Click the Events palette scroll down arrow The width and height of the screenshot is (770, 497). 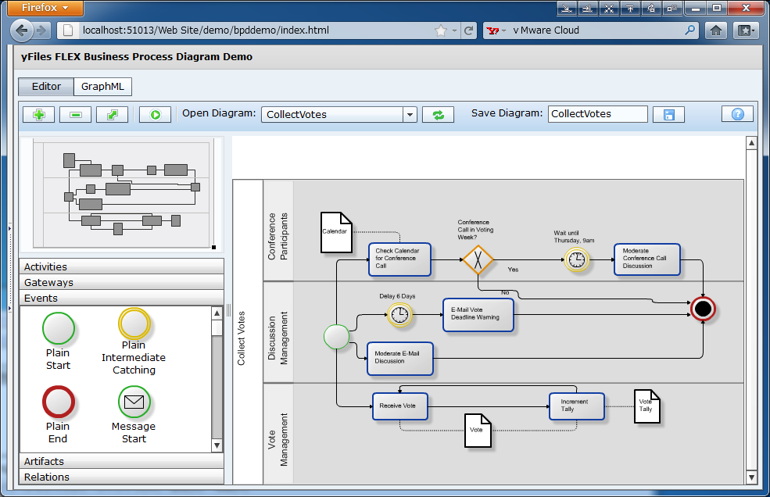217,445
